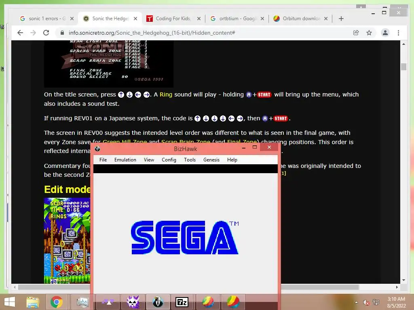The height and width of the screenshot is (310, 414).
Task: Click the network tray icon
Action: tap(376, 302)
